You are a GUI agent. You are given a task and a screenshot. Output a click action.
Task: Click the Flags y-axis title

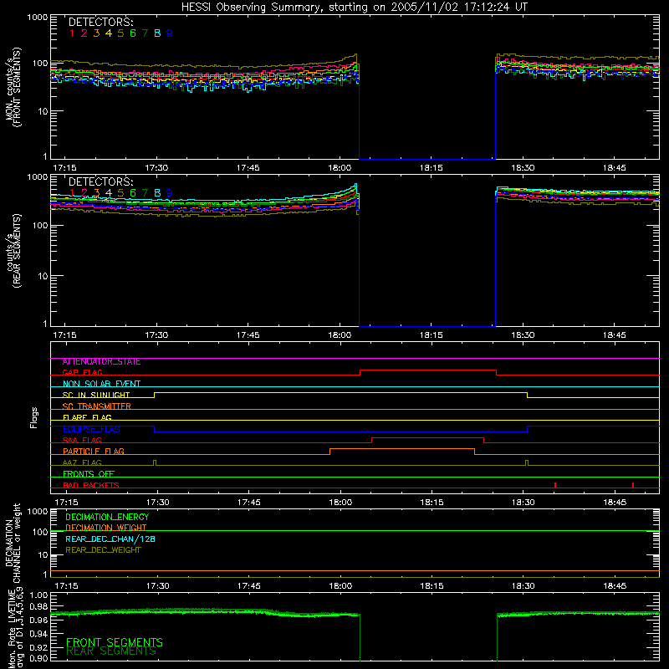pyautogui.click(x=33, y=417)
